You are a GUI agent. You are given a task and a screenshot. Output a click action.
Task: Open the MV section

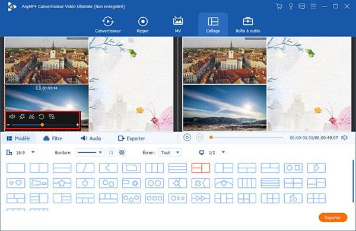pos(178,24)
